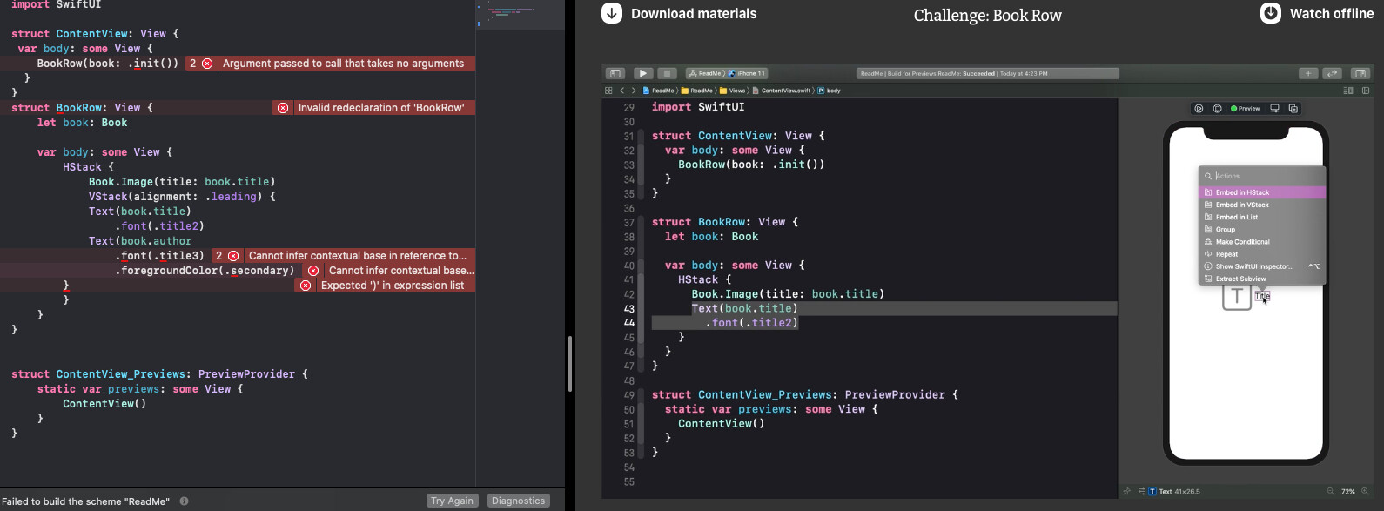Go forward with the jump bar right chevron

click(x=634, y=91)
